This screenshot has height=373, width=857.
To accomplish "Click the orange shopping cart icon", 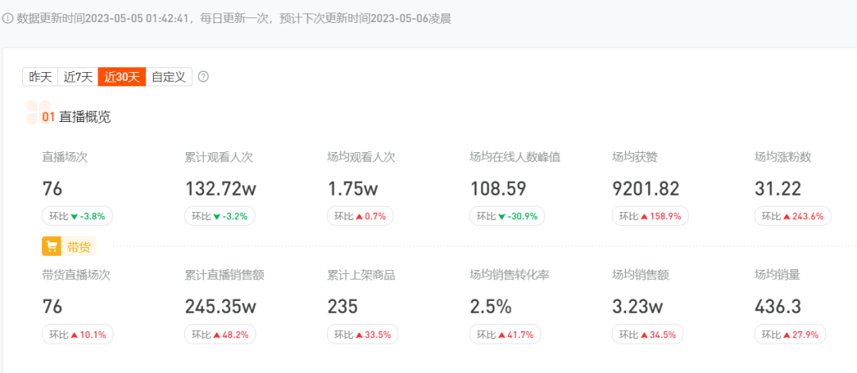I will (x=52, y=246).
